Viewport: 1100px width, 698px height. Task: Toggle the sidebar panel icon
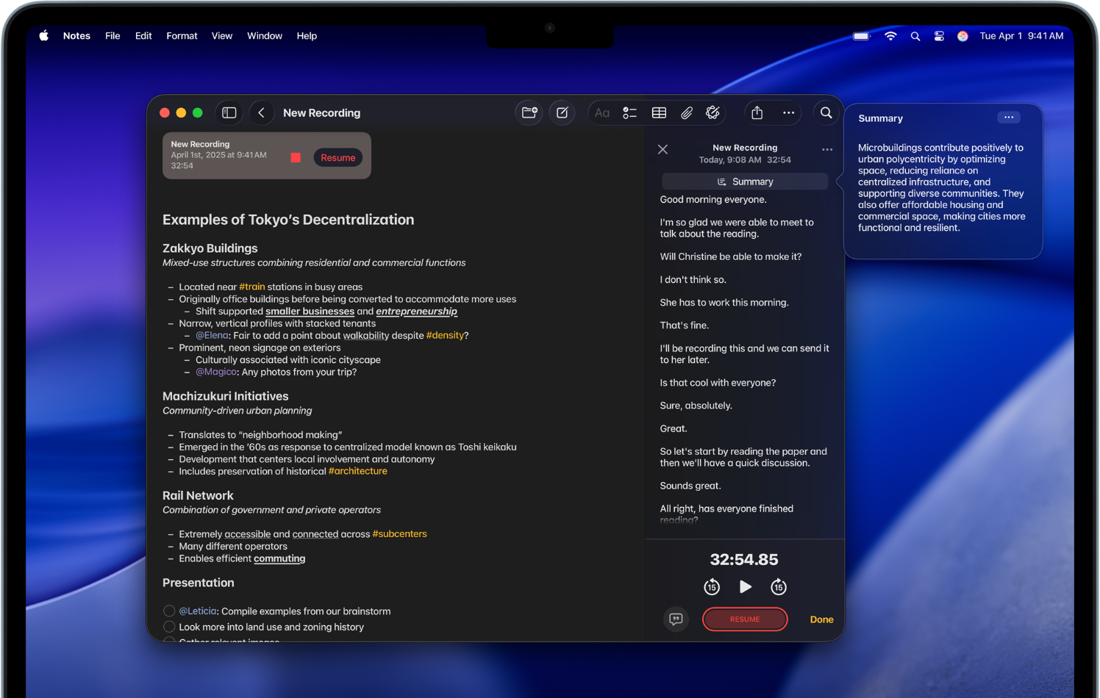click(229, 112)
